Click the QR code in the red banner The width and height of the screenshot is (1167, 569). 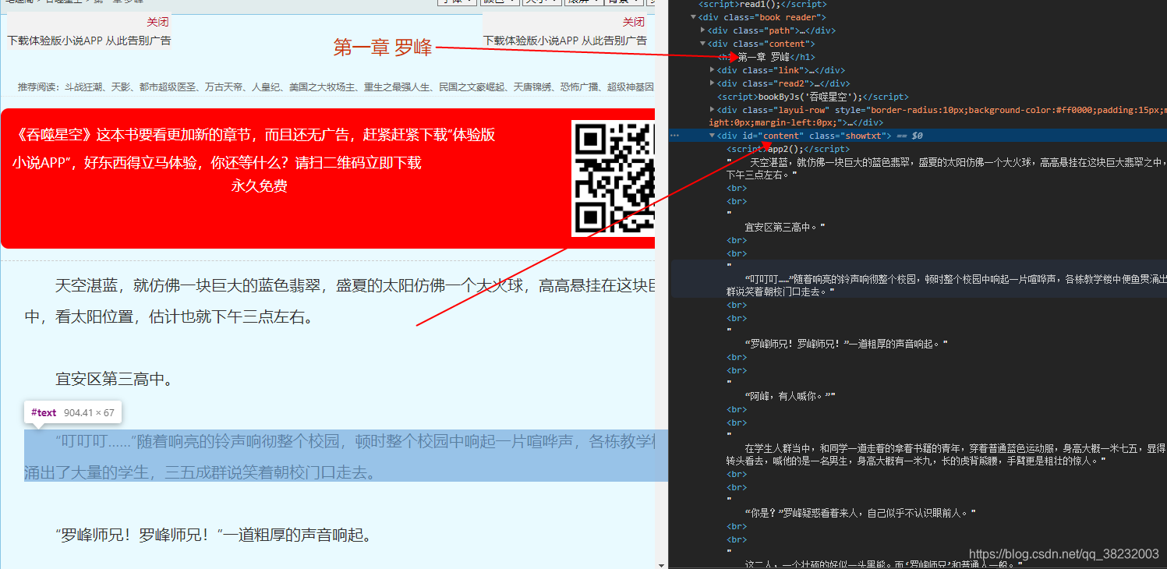(x=613, y=178)
